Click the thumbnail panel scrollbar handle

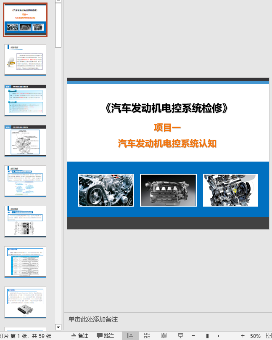pos(58,25)
